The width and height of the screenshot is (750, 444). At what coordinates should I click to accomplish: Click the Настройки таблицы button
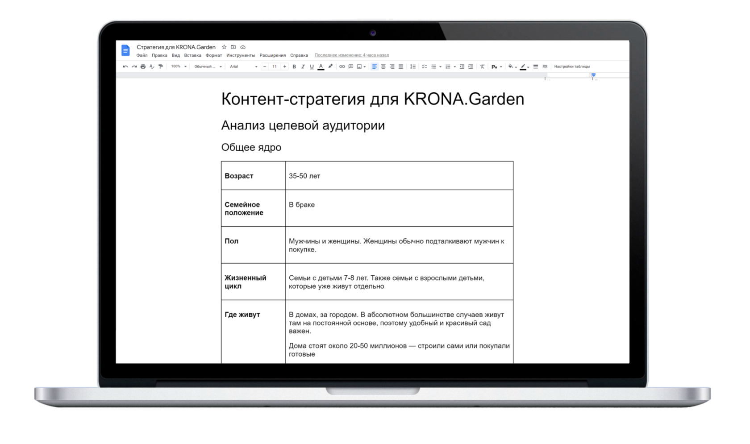(572, 66)
